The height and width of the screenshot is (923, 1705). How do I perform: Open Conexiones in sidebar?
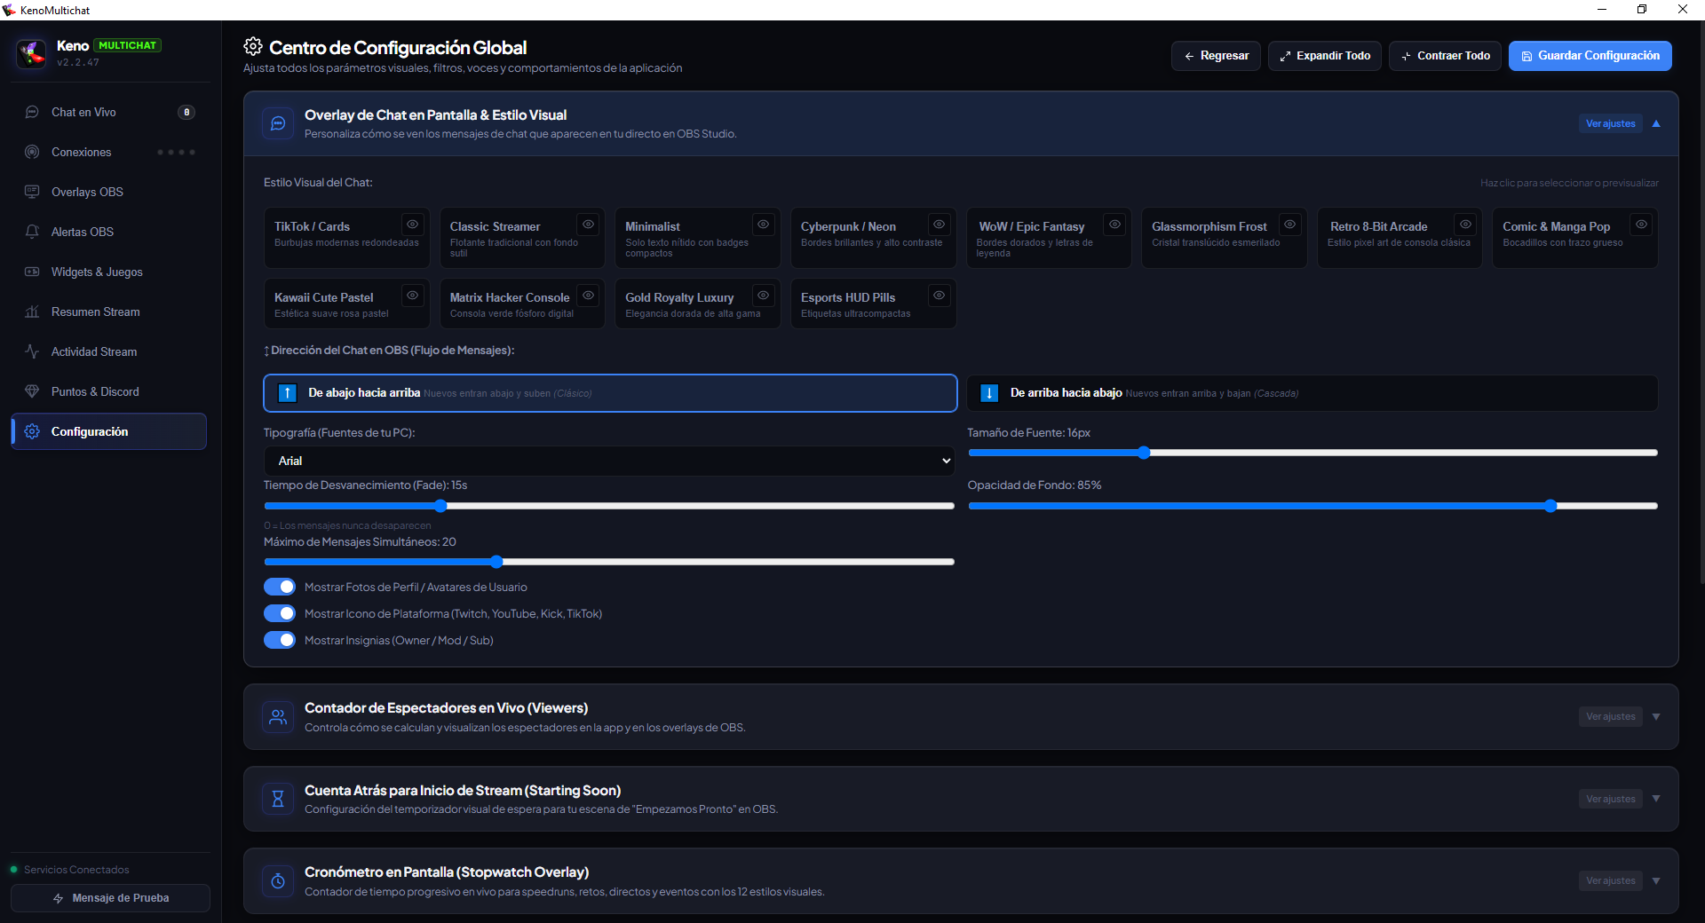pyautogui.click(x=110, y=152)
